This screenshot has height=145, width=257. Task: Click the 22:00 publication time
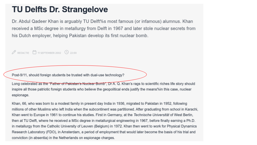(x=73, y=53)
